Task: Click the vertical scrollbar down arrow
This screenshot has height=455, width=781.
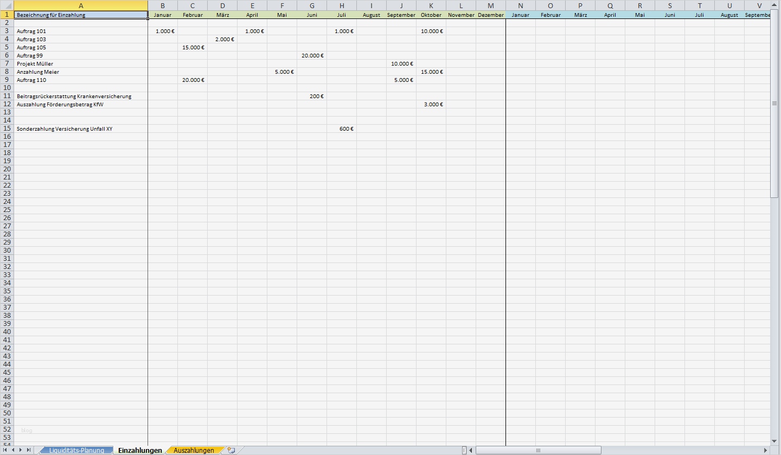Action: click(775, 441)
